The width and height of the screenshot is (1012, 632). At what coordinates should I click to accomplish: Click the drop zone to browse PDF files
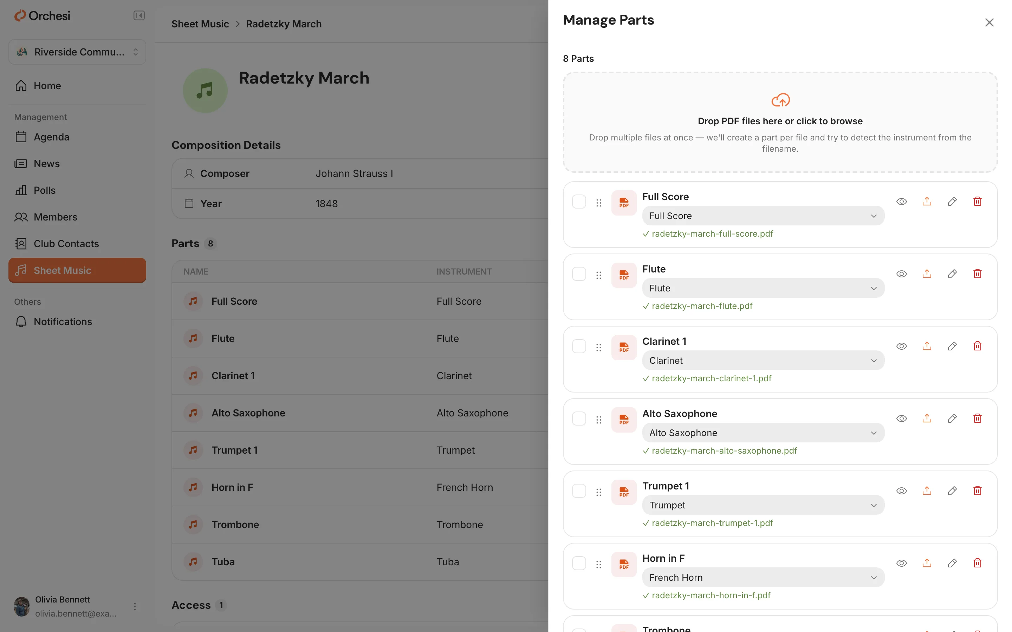(780, 122)
